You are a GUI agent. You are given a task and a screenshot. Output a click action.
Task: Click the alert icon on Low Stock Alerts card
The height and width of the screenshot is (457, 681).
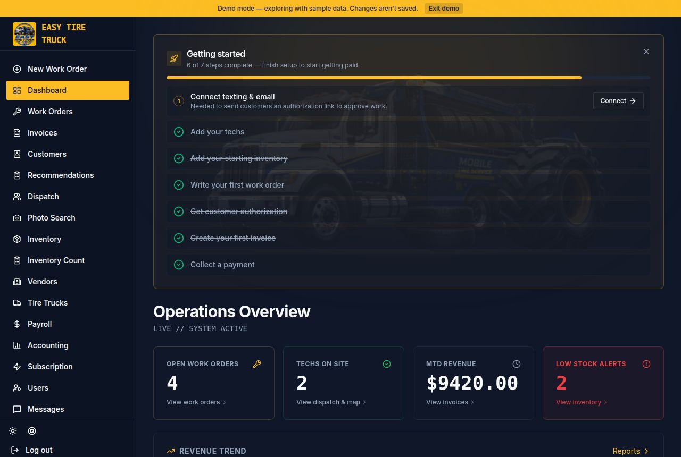pyautogui.click(x=646, y=364)
